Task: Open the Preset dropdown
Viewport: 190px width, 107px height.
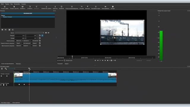Action: point(29,33)
